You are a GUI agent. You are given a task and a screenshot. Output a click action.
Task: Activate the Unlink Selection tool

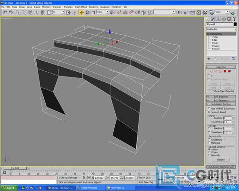[x=24, y=12]
